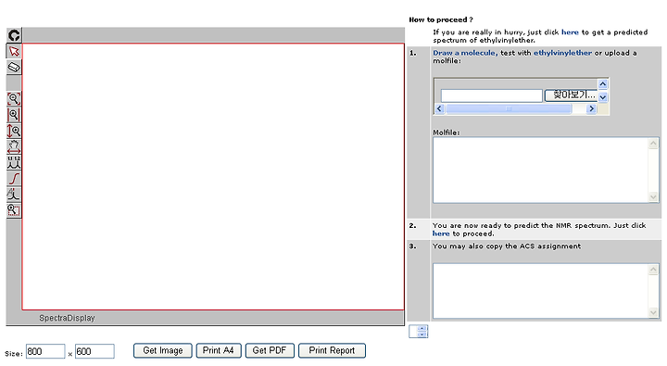
Task: Click inside the ACS assignment text area
Action: 540,291
